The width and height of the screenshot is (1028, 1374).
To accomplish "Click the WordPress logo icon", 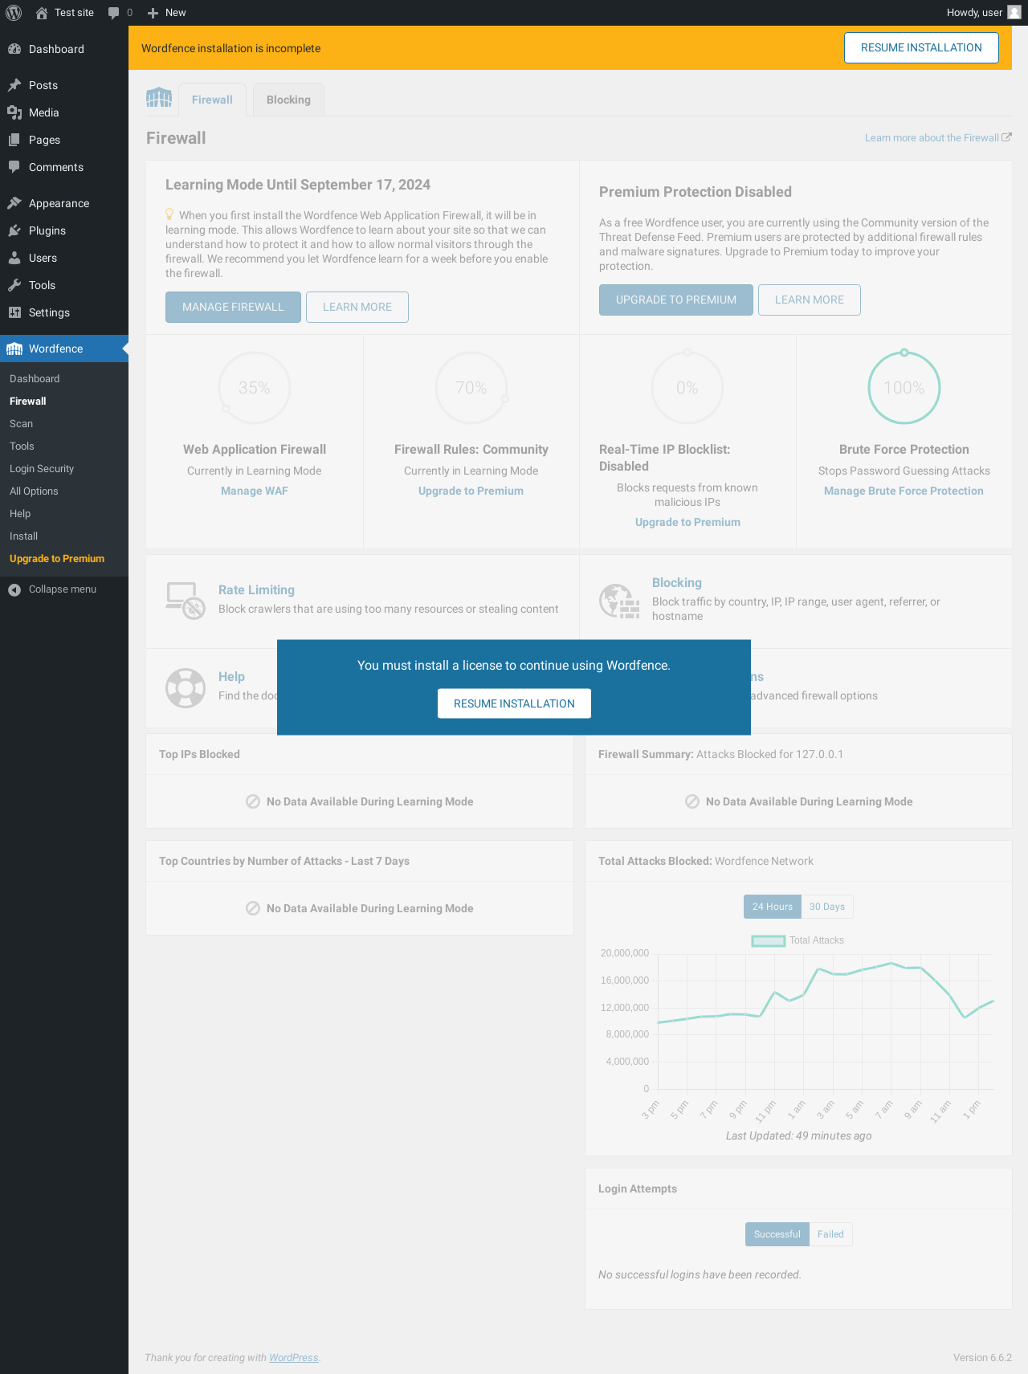I will tap(14, 13).
